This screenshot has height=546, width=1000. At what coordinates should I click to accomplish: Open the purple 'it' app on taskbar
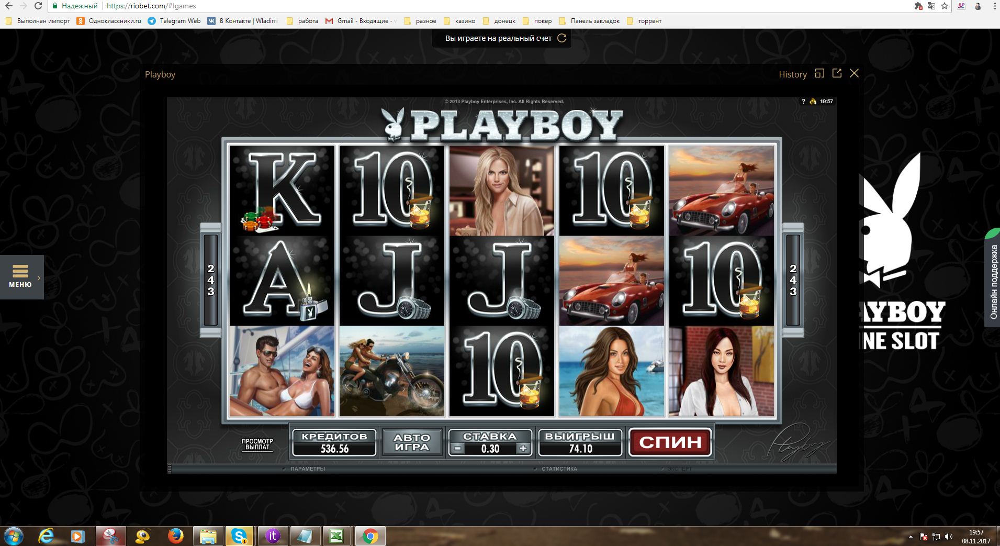pos(273,536)
